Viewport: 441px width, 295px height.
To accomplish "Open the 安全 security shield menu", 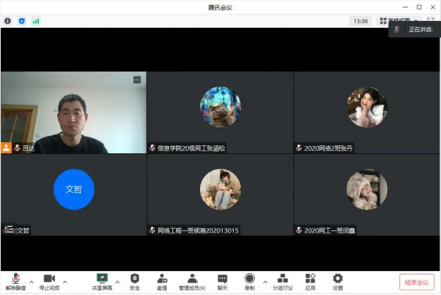I will pyautogui.click(x=135, y=282).
